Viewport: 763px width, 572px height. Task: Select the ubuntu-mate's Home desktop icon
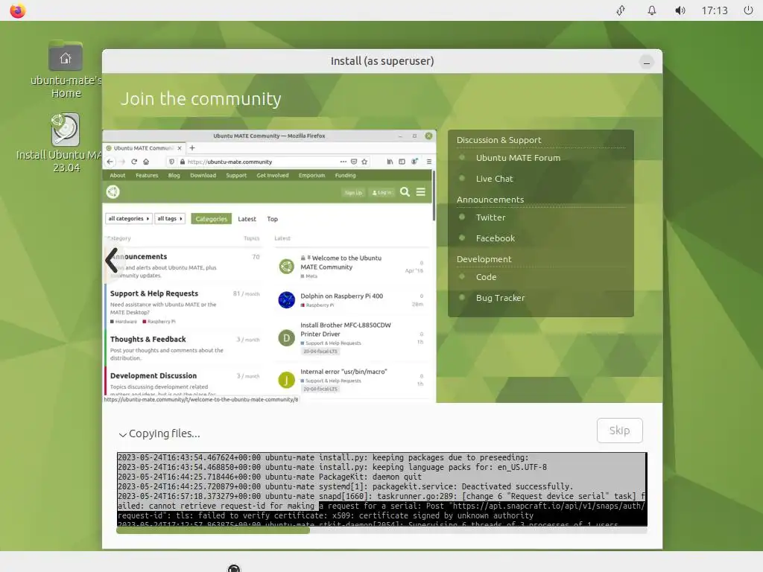[66, 69]
